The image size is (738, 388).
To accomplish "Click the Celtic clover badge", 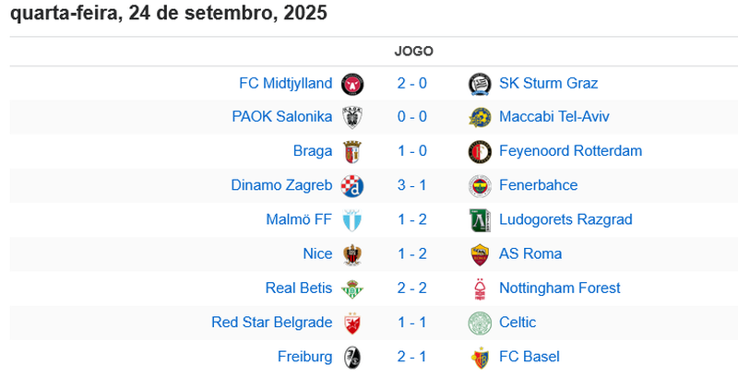I will [x=478, y=323].
